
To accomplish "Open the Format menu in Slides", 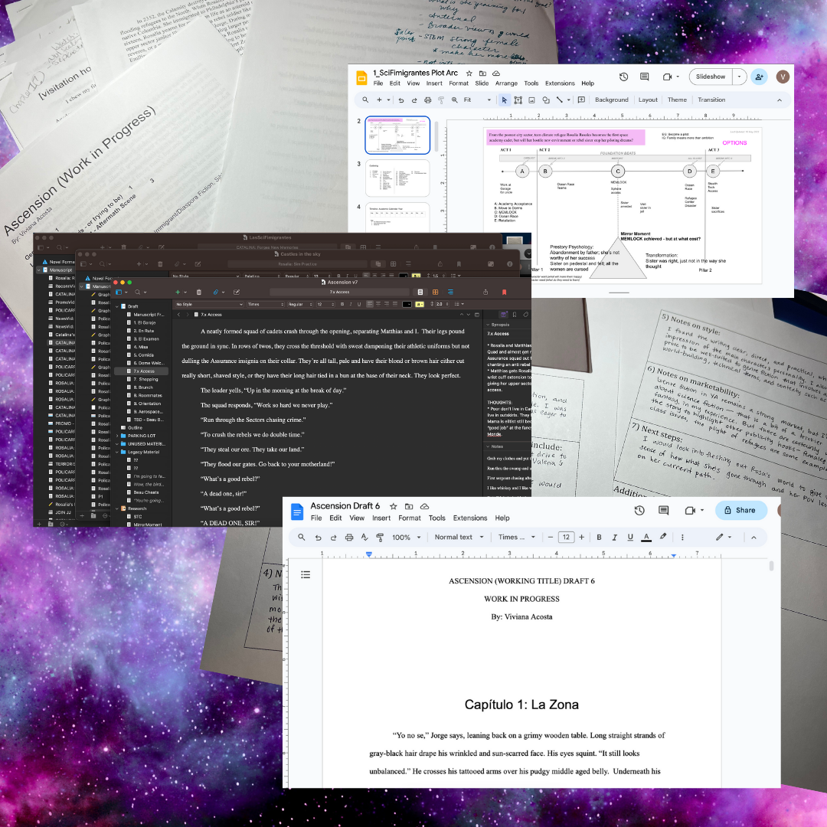I will (x=459, y=83).
